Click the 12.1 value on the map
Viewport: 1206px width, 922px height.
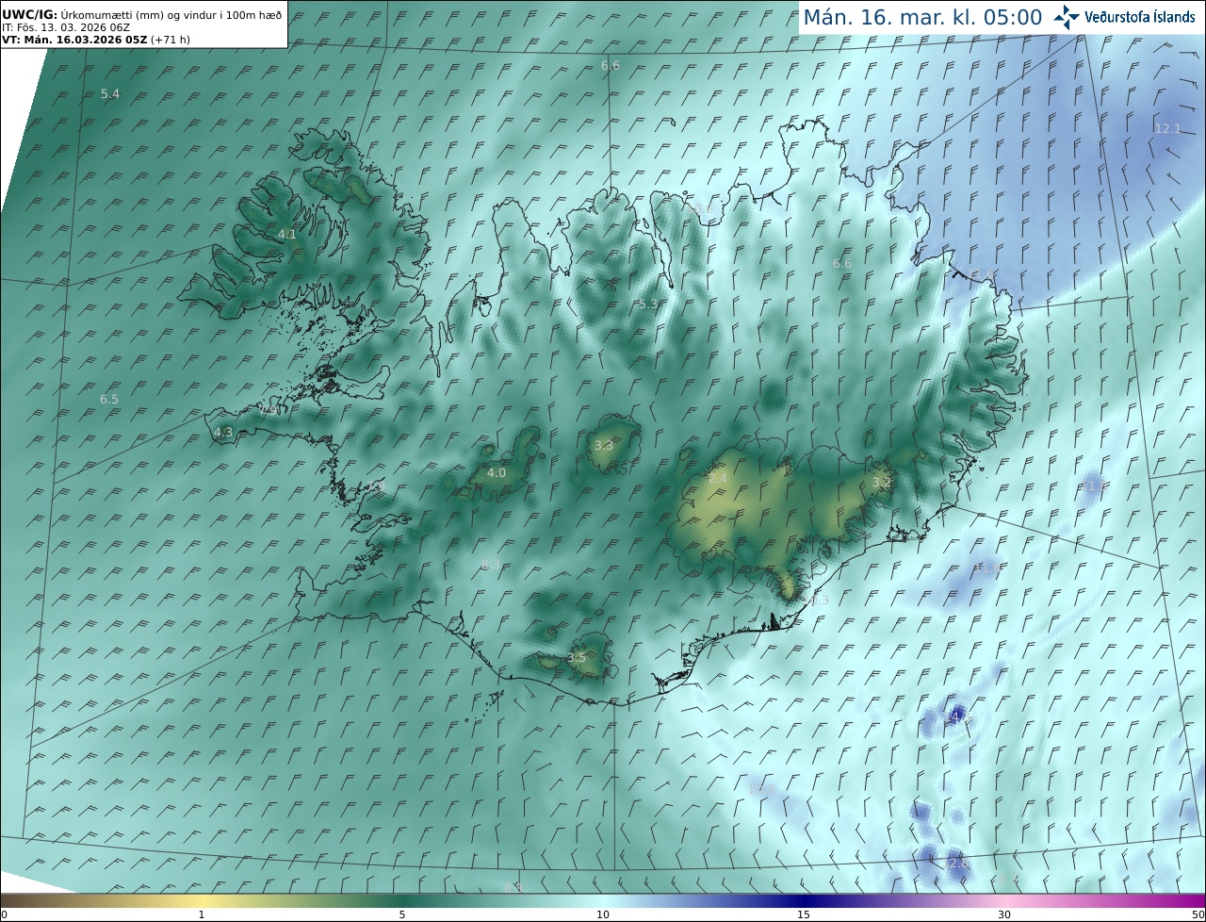(x=1167, y=128)
